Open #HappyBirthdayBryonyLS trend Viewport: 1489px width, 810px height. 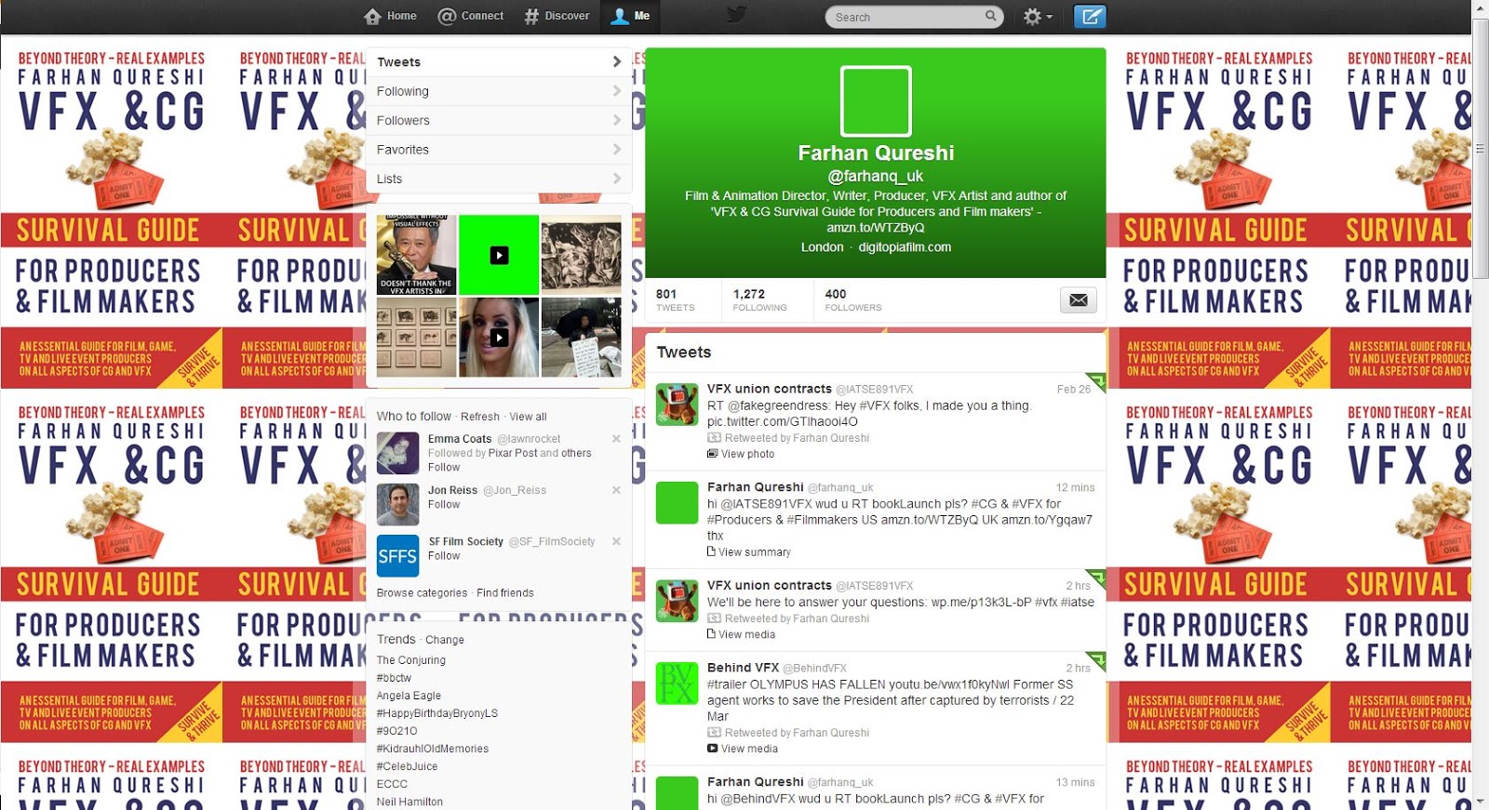click(437, 713)
